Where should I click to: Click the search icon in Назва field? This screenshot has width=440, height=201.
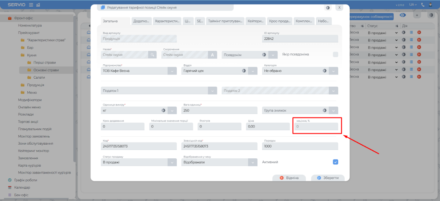click(153, 55)
